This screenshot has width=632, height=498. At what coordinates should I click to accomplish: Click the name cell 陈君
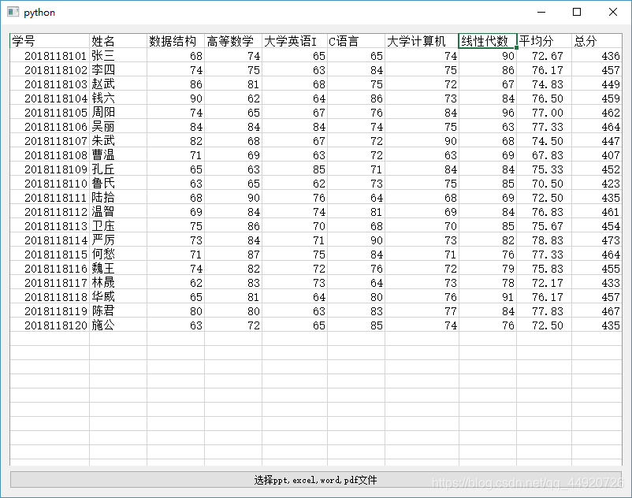[118, 310]
